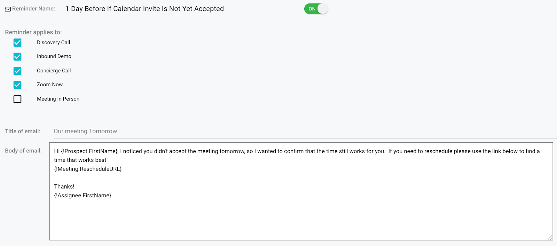The width and height of the screenshot is (557, 246).
Task: Uncheck the Concierge Call checkbox
Action: click(17, 71)
